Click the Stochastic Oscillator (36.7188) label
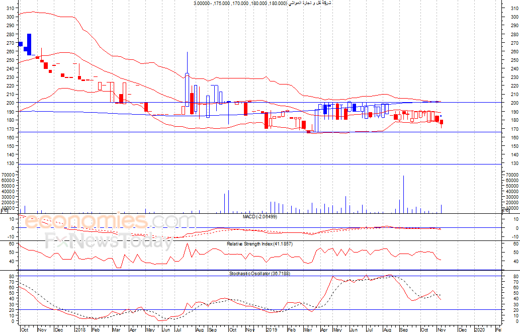520x332 pixels. click(x=259, y=273)
